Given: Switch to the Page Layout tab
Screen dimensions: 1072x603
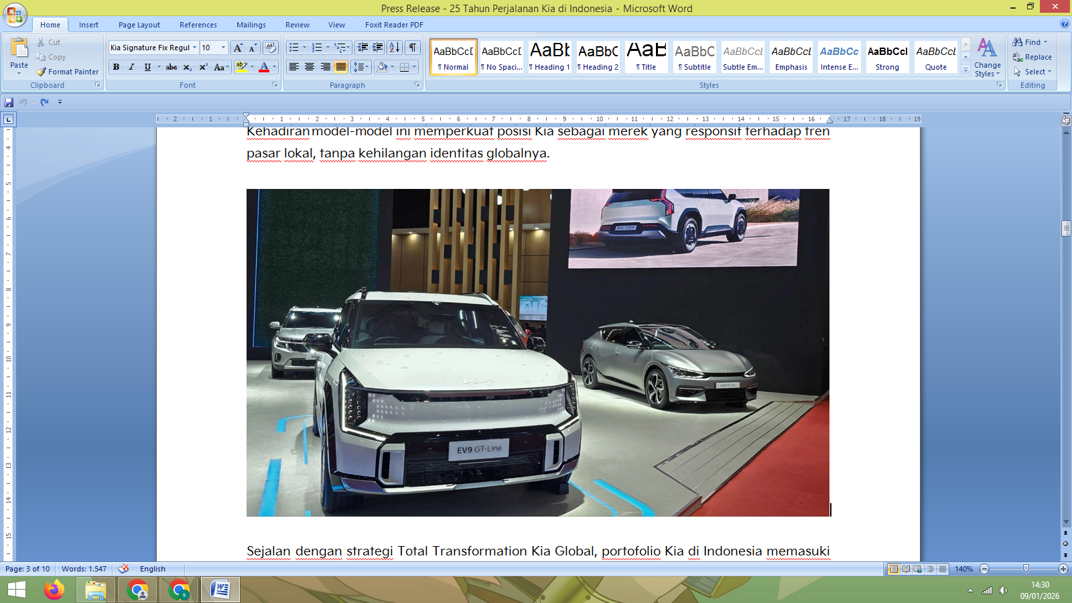Looking at the screenshot, I should 139,25.
